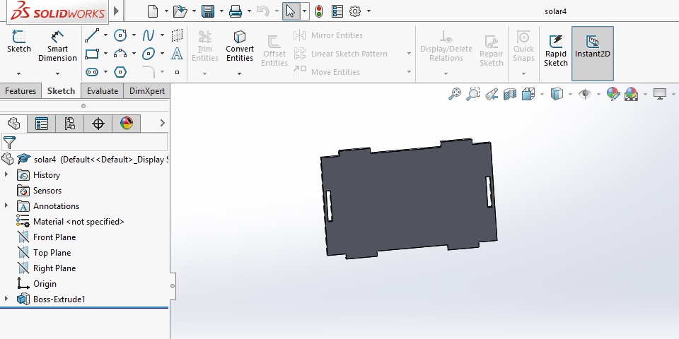Click the Zoom to Area icon
Image resolution: width=679 pixels, height=339 pixels.
coord(473,94)
